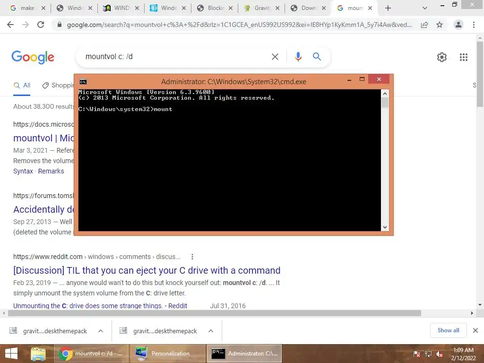
Task: Click the muted volume tray icon
Action: [x=440, y=354]
